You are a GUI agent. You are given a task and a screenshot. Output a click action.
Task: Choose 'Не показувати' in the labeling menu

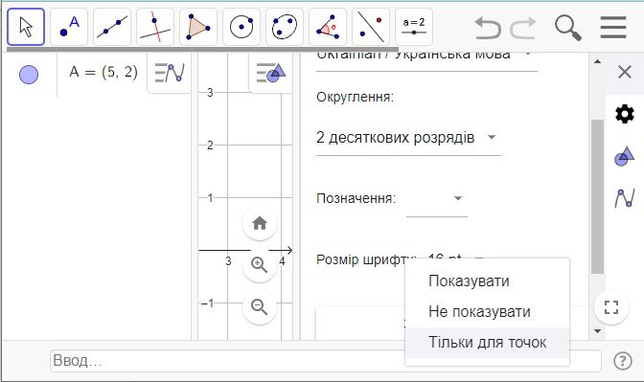[487, 312]
